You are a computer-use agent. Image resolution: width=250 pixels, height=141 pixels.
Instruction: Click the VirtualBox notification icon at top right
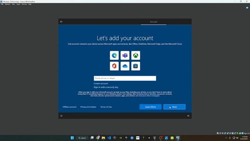(247, 8)
